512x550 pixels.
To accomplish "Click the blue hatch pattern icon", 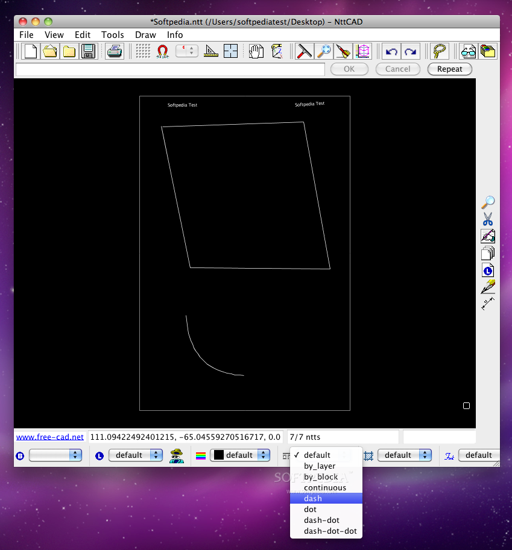I will point(368,455).
